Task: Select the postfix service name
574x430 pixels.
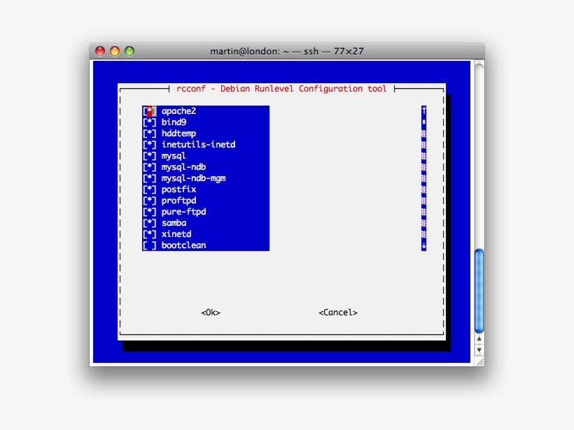Action: click(178, 189)
